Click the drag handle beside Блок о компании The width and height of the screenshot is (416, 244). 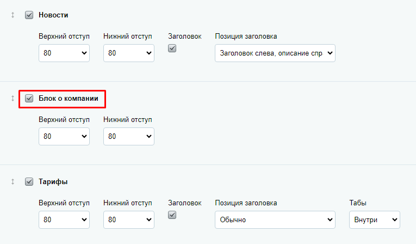(x=13, y=99)
